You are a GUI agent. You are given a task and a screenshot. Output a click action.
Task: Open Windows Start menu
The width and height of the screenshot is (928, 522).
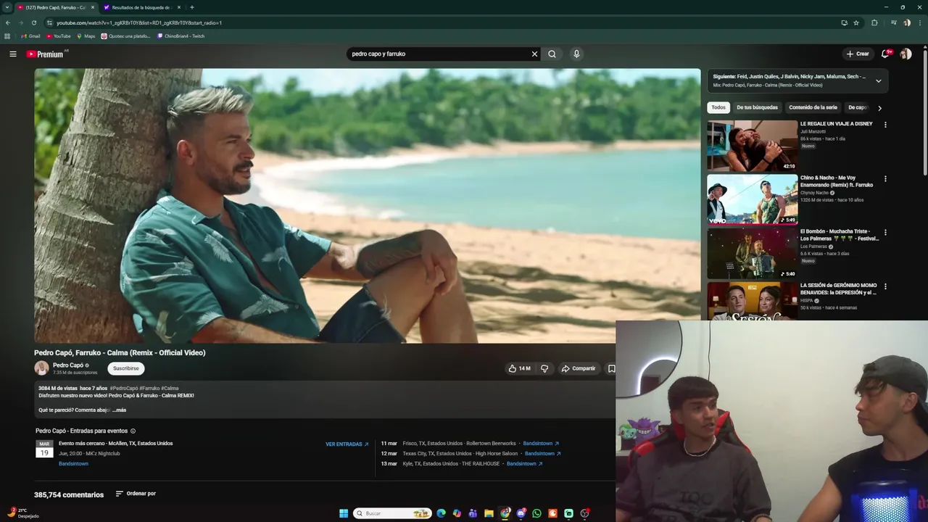[344, 513]
